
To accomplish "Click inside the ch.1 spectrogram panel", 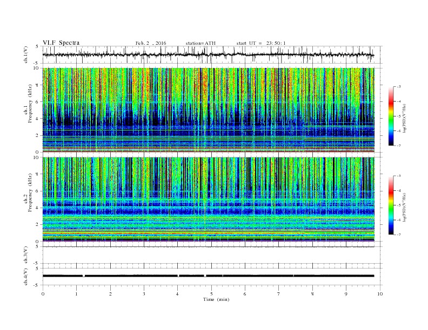I will [208, 110].
